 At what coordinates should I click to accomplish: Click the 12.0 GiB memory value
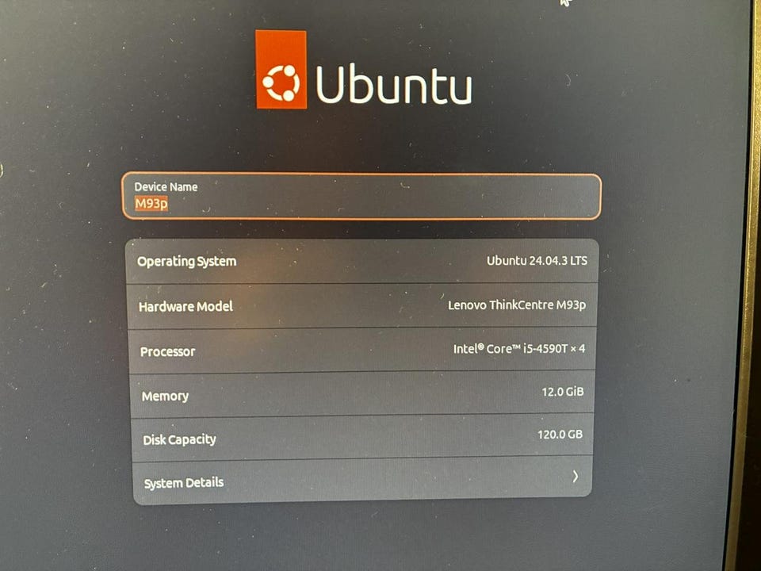pyautogui.click(x=563, y=391)
